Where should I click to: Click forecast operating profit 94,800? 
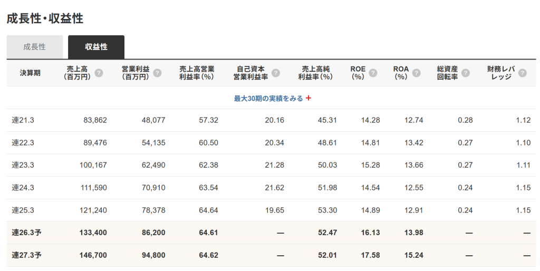click(x=153, y=255)
